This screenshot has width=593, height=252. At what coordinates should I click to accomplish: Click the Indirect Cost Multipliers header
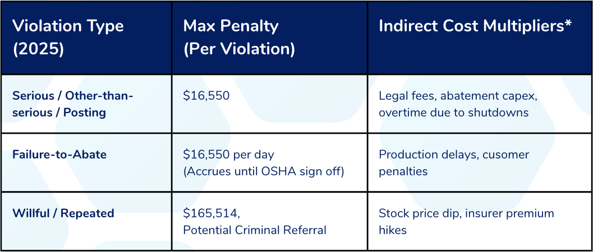coord(471,26)
